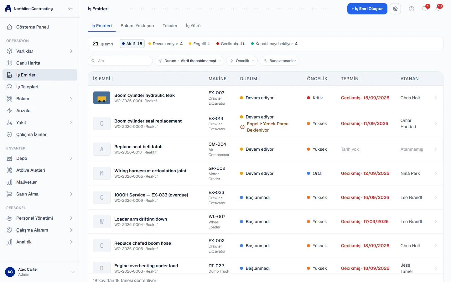Go to İş Talepleri in sidebar

click(x=40, y=87)
